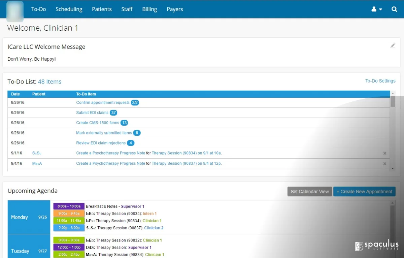
Task: Open Therapy Session (90837) on 9/4 link
Action: coord(186,164)
